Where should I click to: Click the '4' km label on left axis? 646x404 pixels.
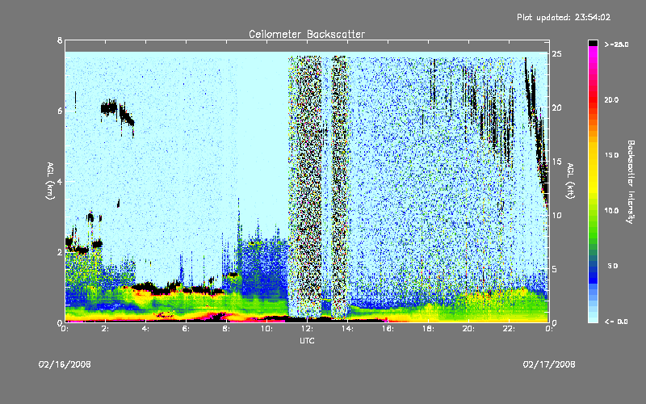point(60,181)
